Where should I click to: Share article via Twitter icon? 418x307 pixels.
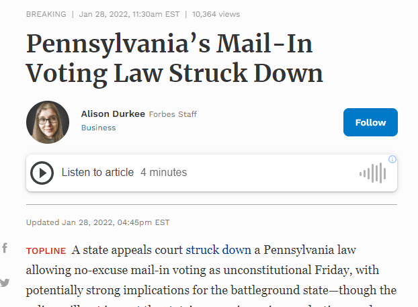(x=5, y=283)
